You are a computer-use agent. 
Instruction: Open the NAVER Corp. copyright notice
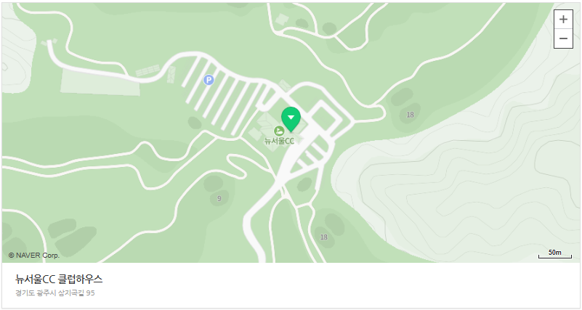[33, 256]
